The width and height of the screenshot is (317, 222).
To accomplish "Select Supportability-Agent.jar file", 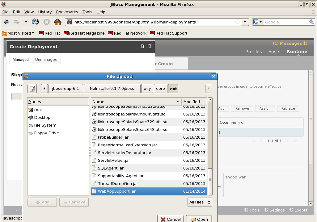I will click(149, 176).
